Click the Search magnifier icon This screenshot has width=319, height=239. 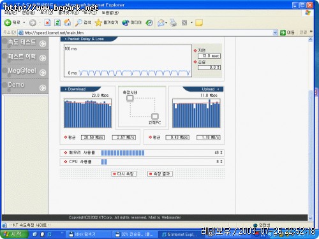[78, 22]
